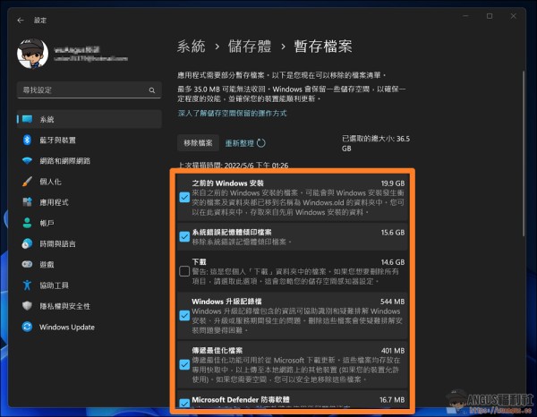537x417 pixels.
Task: Minimize the Settings window
Action: coord(465,16)
